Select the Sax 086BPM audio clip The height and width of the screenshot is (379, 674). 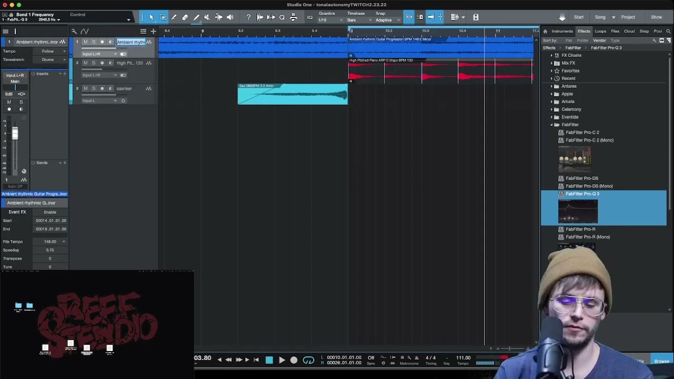tap(292, 94)
